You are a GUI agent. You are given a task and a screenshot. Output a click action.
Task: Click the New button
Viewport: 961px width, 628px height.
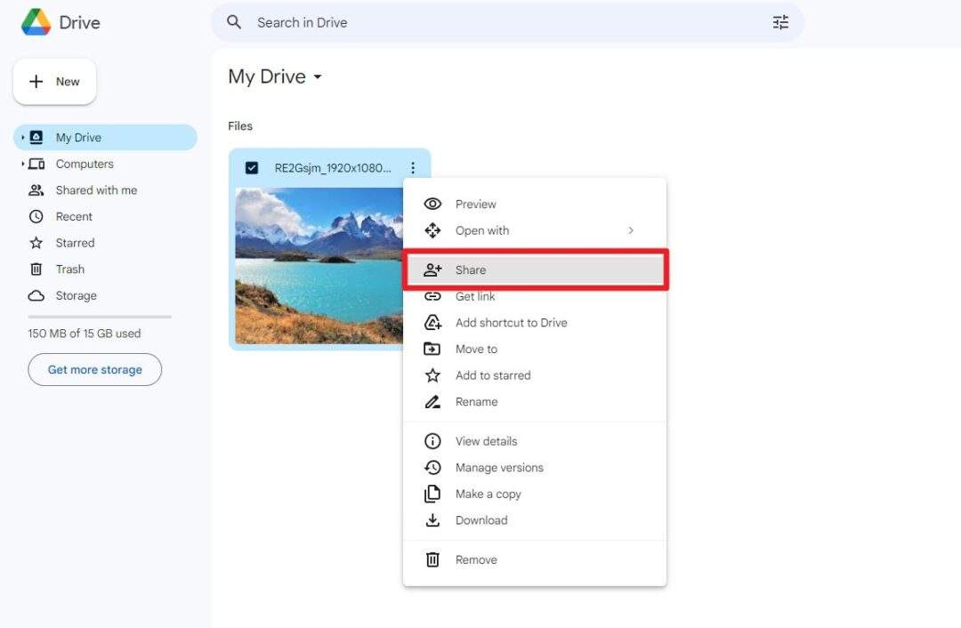point(54,82)
